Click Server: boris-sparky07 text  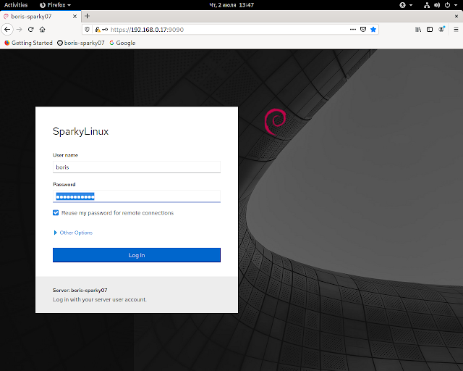80,291
